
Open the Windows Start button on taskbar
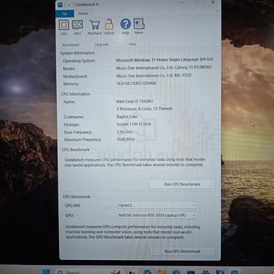46,272
